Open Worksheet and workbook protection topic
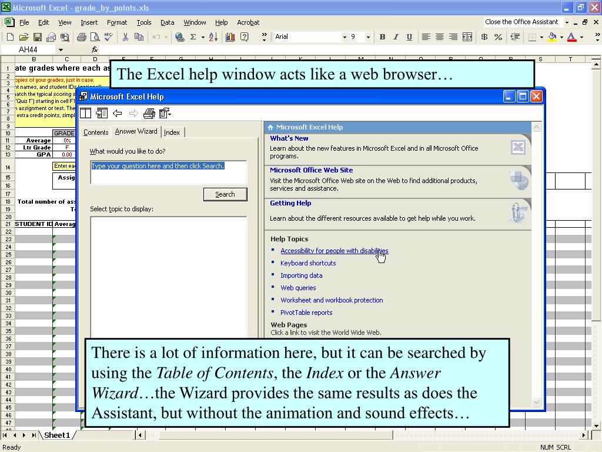The width and height of the screenshot is (602, 452). [332, 300]
